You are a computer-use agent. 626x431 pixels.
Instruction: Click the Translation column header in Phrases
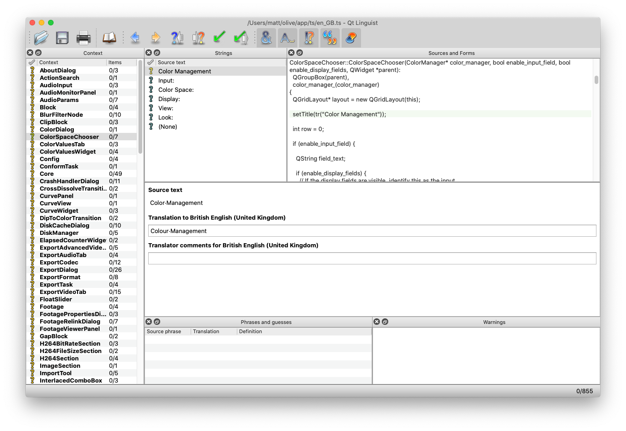(214, 331)
